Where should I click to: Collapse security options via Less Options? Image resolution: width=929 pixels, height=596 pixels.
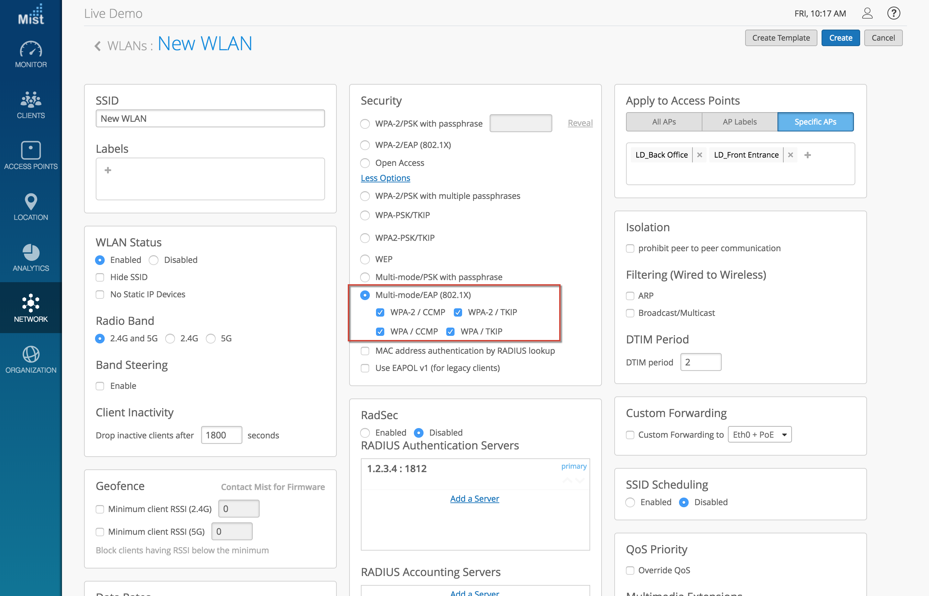point(385,178)
